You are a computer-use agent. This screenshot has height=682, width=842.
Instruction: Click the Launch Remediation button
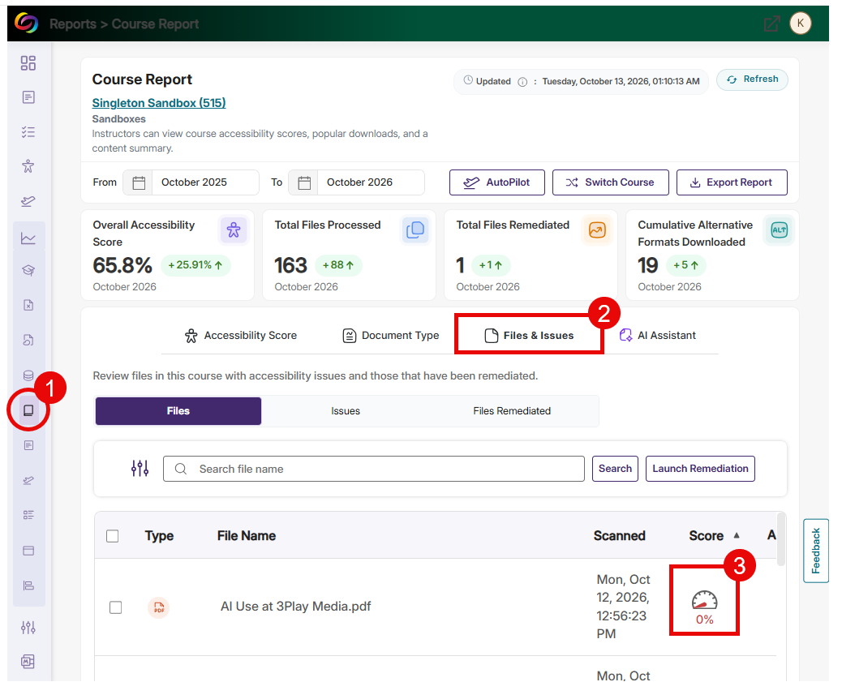(x=700, y=469)
